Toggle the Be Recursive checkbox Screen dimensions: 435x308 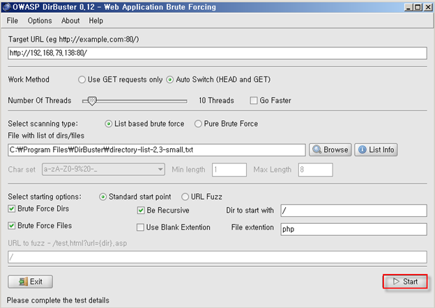141,210
